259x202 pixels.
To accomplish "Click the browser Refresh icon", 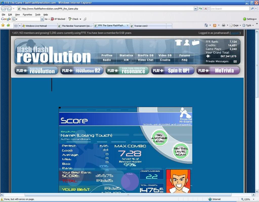I will [x=201, y=9].
